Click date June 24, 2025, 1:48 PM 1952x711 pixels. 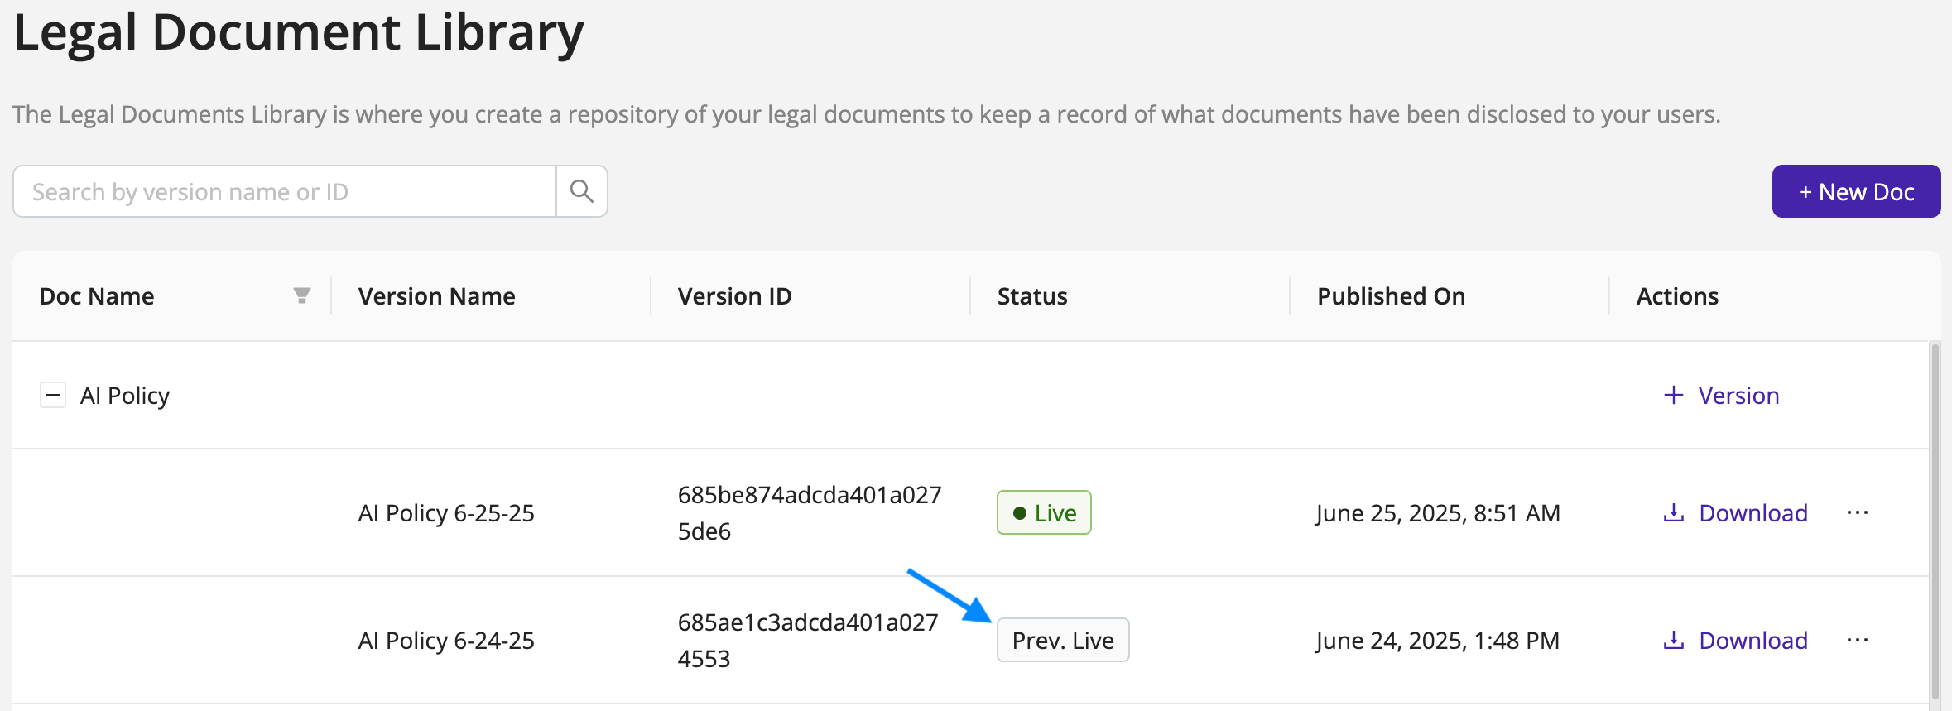[x=1437, y=640]
